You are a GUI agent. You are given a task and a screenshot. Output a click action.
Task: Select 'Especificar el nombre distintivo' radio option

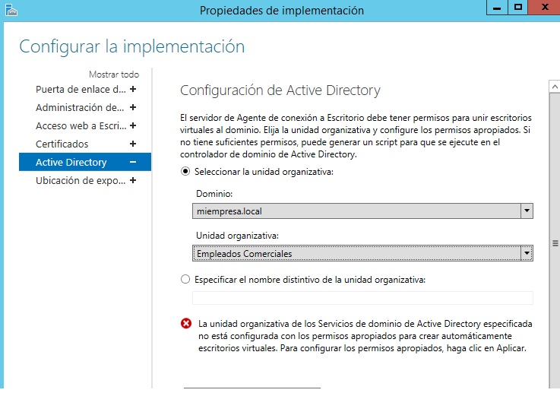point(185,279)
